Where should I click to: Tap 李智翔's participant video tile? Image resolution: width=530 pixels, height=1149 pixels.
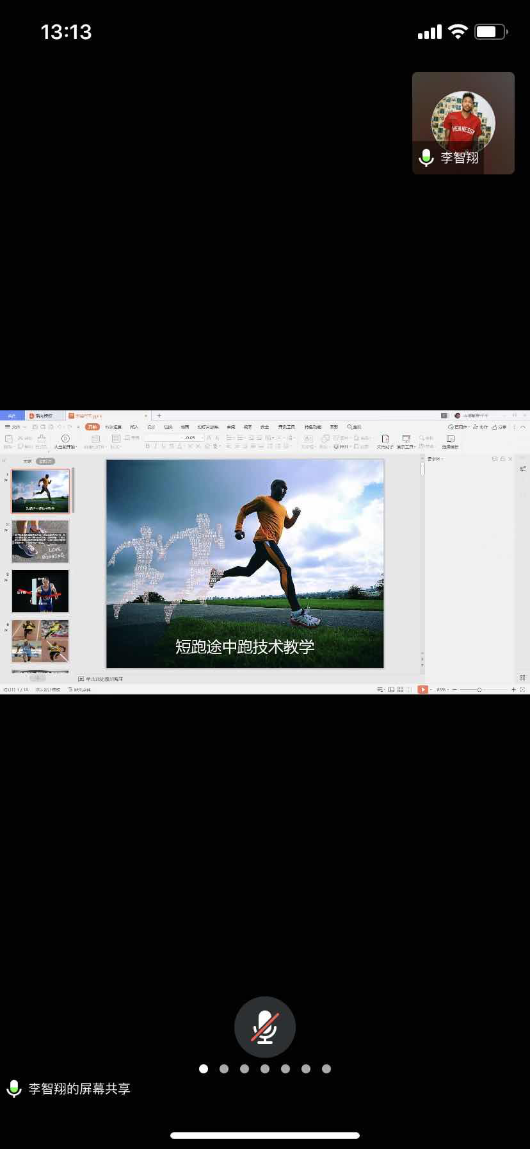tap(463, 122)
